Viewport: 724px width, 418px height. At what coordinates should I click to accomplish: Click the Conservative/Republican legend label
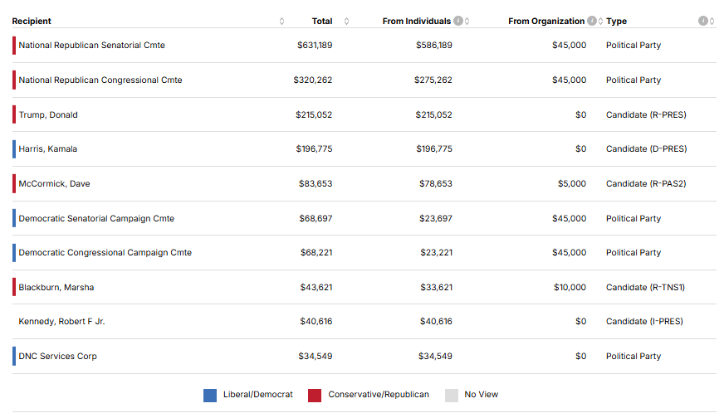[x=379, y=395]
